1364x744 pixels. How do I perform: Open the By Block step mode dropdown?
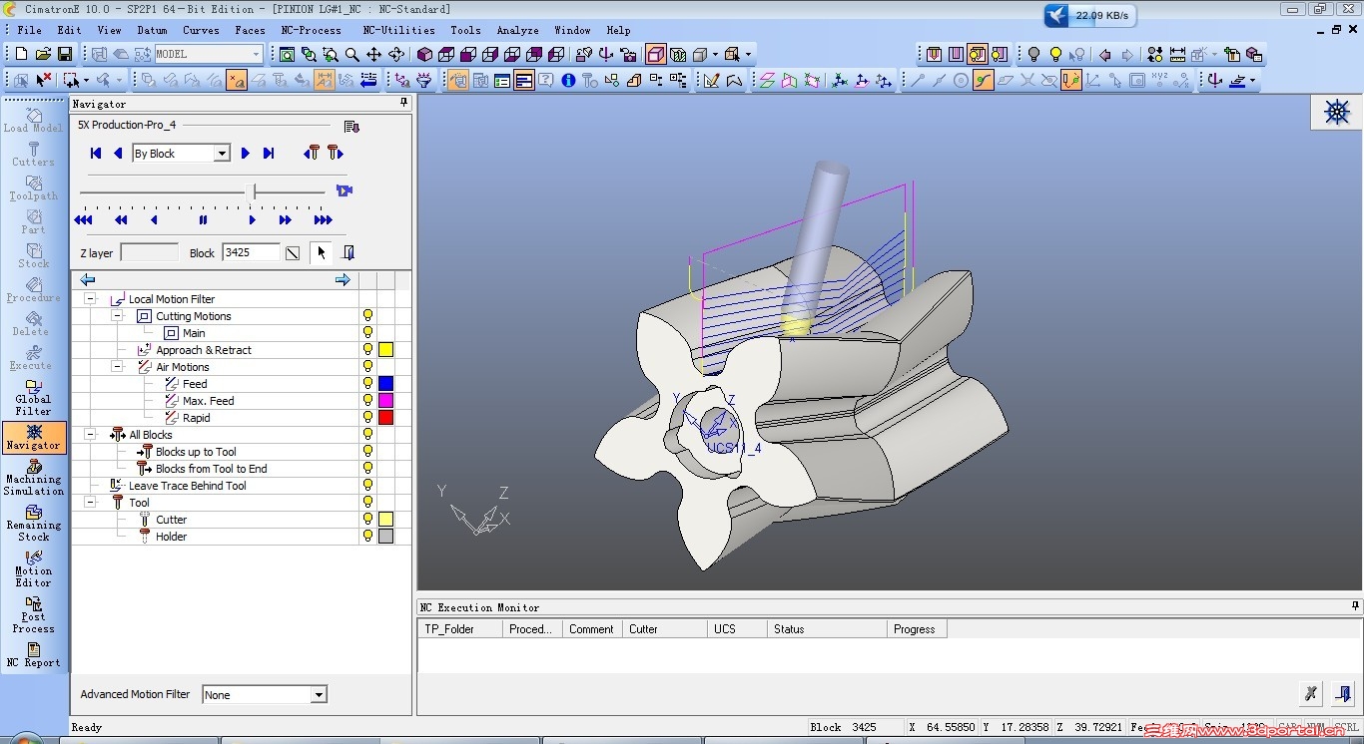click(222, 153)
